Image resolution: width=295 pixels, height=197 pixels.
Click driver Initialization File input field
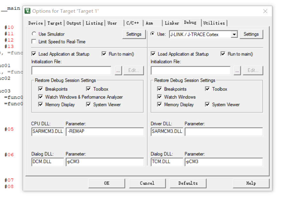(191, 70)
